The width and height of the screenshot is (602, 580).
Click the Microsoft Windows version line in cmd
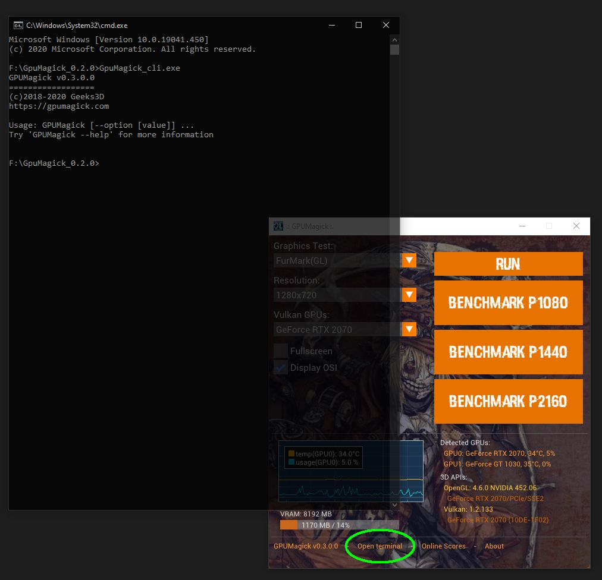109,39
